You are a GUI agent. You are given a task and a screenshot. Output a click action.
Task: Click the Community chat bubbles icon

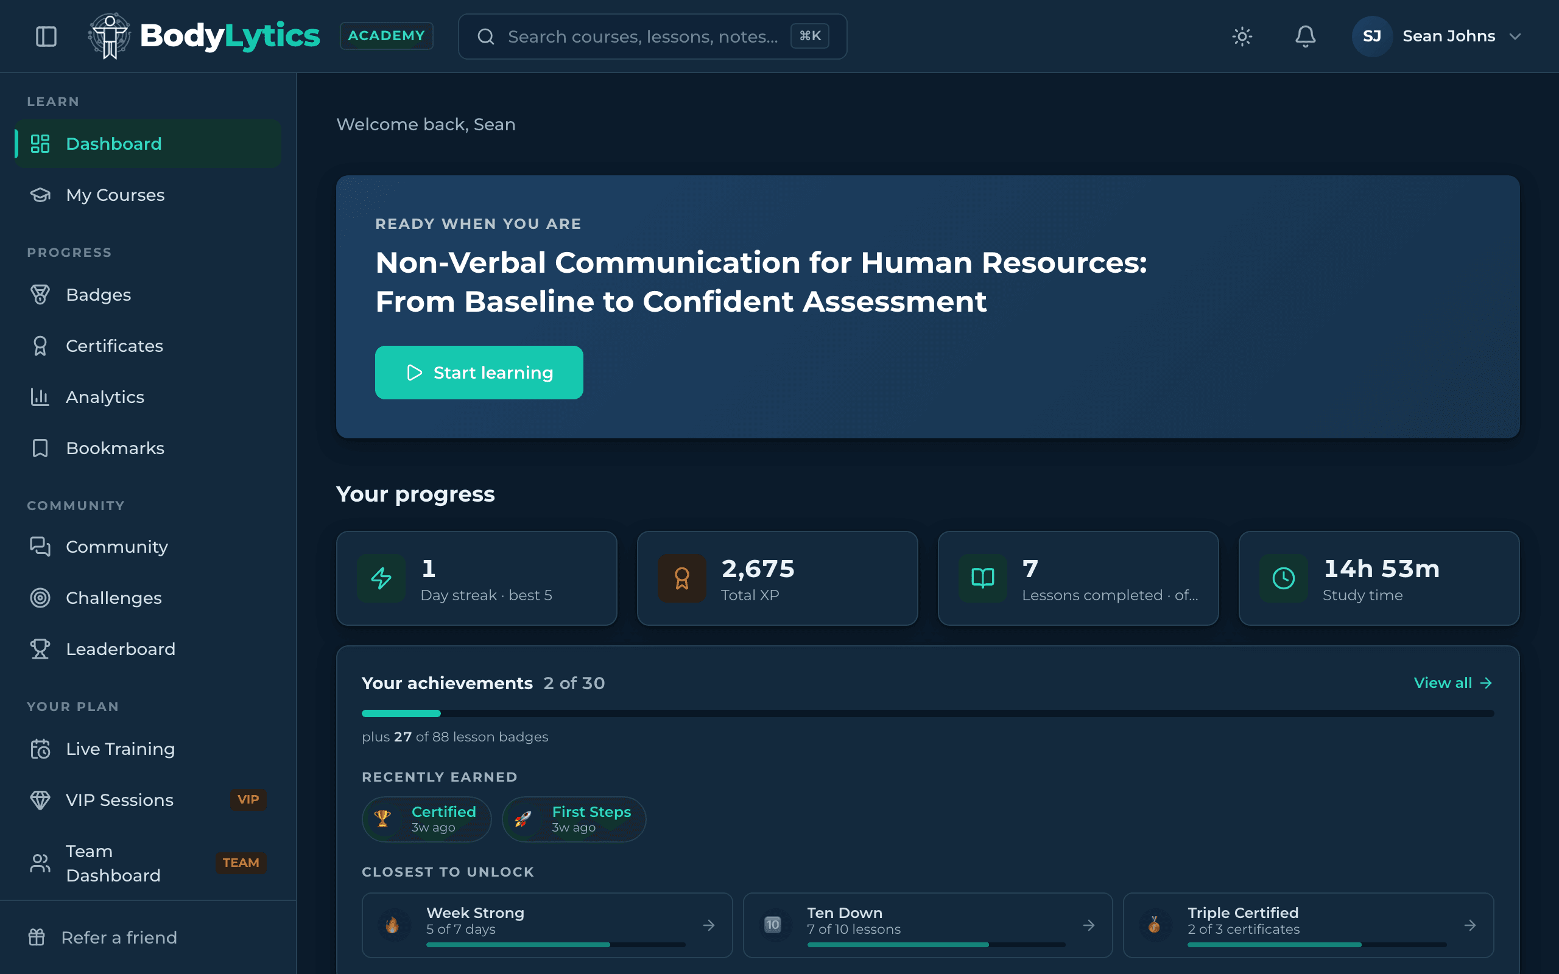click(40, 546)
